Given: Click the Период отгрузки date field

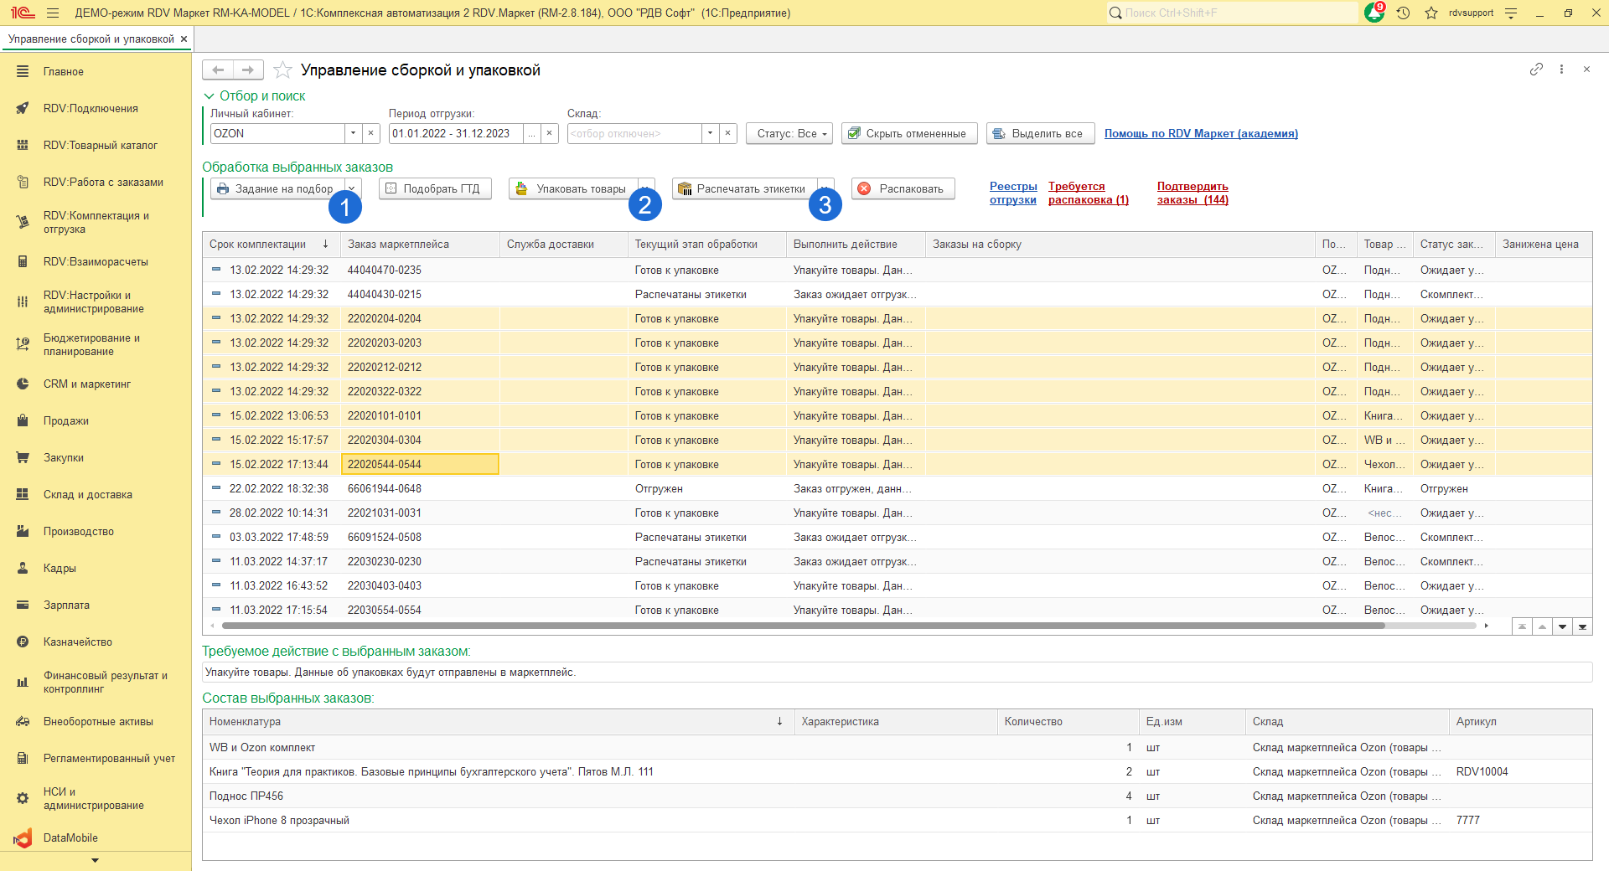Looking at the screenshot, I should (x=456, y=134).
